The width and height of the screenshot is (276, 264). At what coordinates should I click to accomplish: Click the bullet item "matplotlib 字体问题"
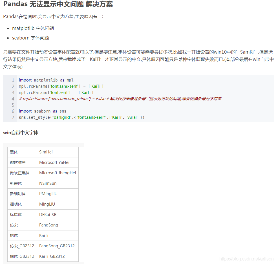(x=33, y=28)
